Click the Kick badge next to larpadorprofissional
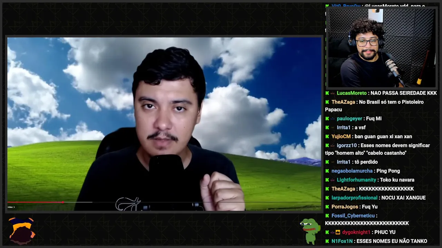The width and height of the screenshot is (442, 248). pyautogui.click(x=327, y=198)
